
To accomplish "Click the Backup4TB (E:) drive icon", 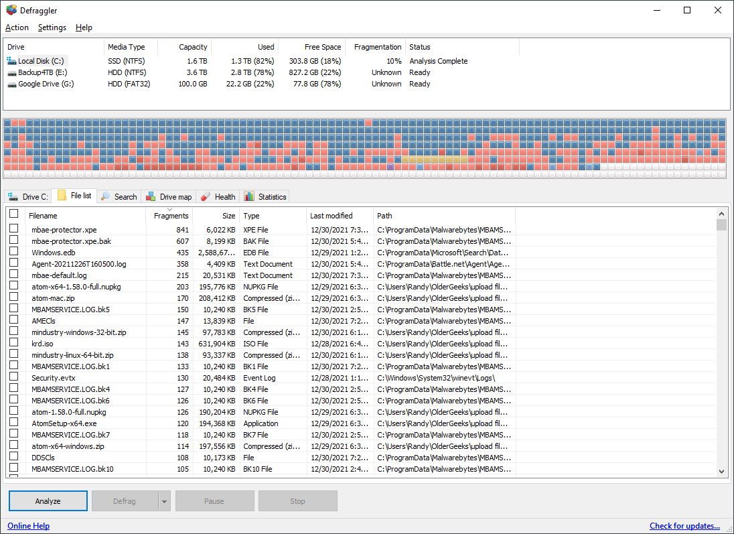I will [11, 72].
